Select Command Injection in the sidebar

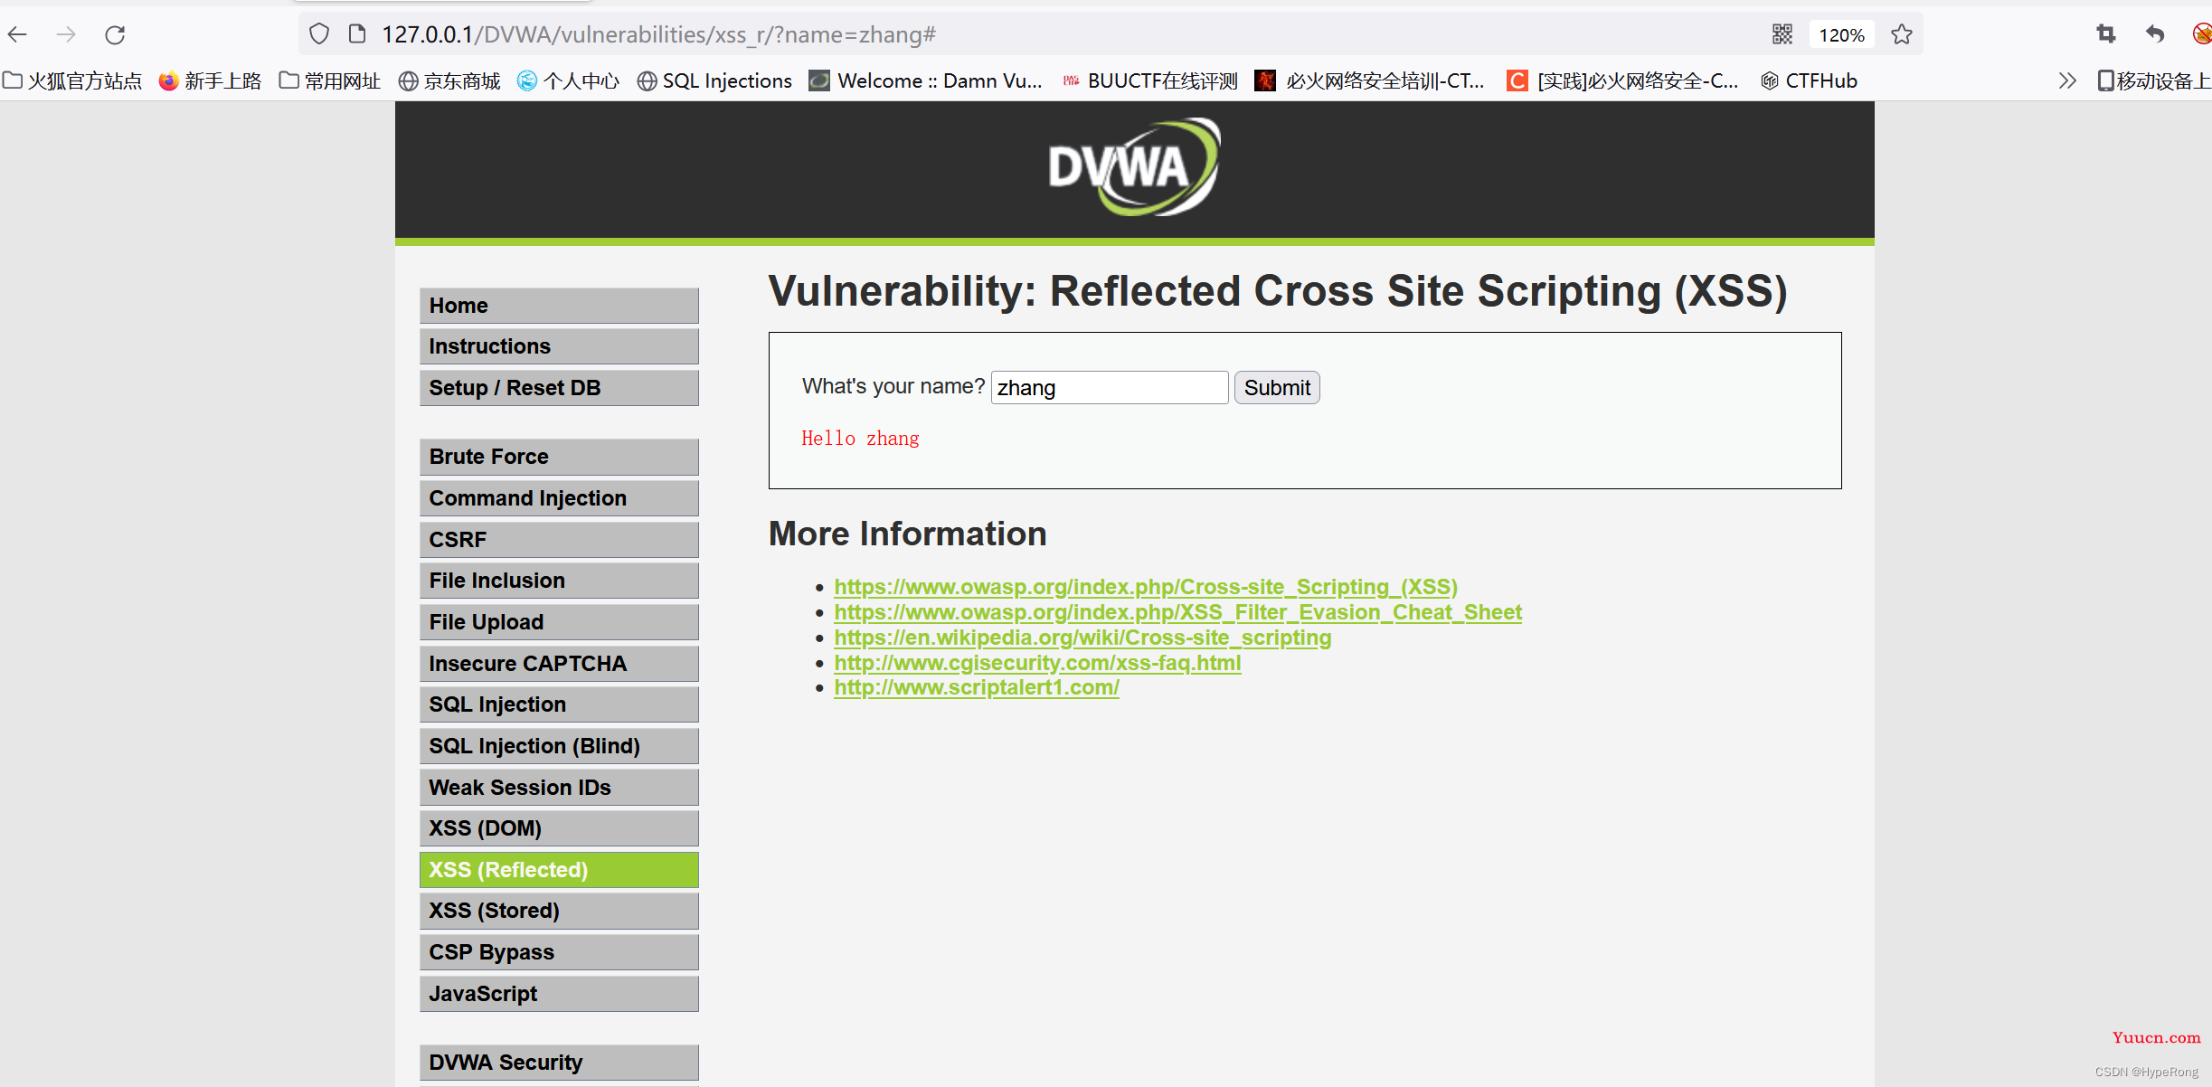pos(559,498)
